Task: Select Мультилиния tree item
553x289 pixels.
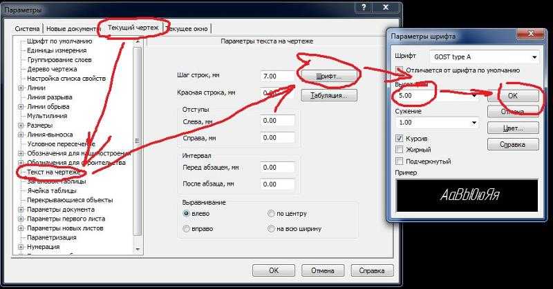Action: point(47,116)
